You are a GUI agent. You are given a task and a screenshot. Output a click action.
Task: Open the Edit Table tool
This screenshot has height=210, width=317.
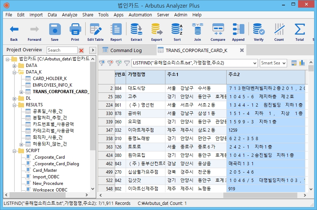pos(95,32)
